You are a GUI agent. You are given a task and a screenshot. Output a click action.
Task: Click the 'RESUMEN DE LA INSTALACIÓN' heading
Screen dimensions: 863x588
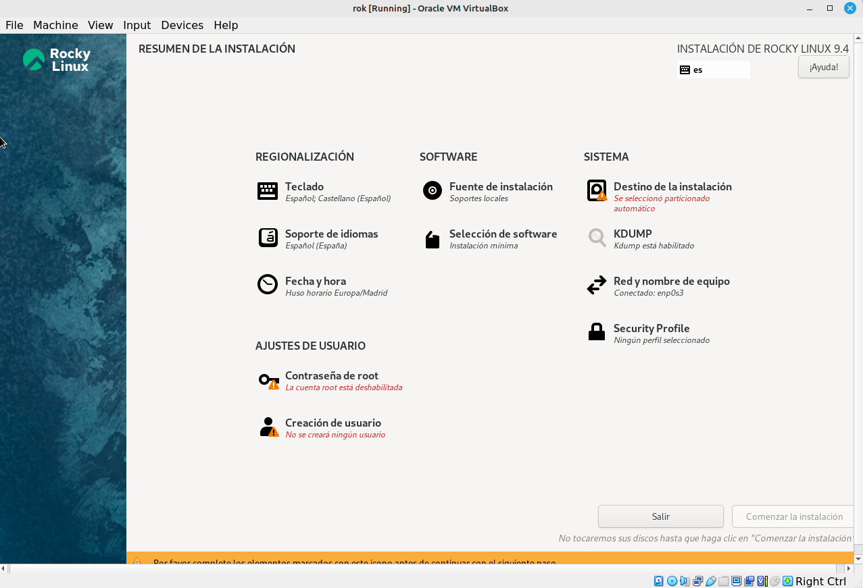pyautogui.click(x=217, y=49)
